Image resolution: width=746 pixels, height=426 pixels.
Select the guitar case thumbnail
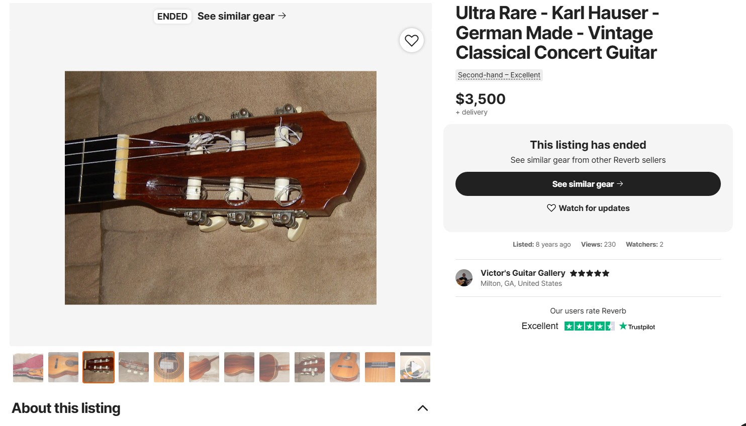tap(28, 367)
